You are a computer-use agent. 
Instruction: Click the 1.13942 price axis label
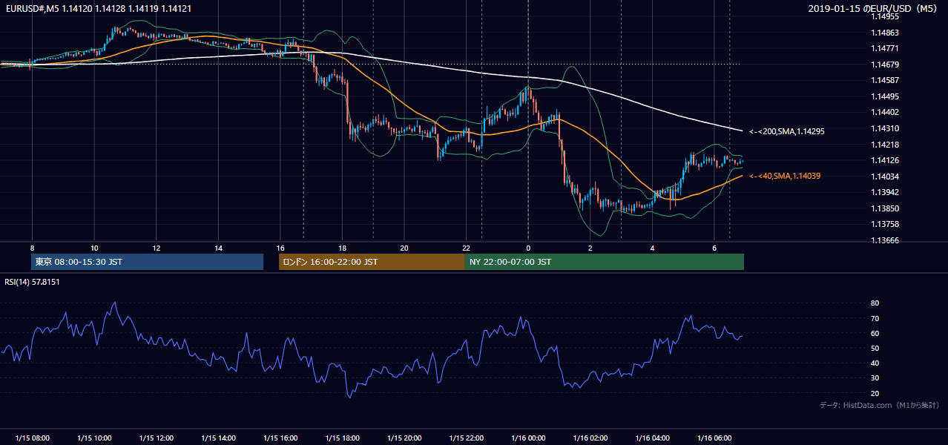click(884, 192)
